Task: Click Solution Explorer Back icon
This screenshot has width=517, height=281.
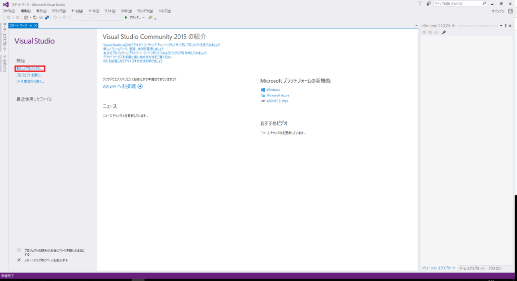Action: 424,32
